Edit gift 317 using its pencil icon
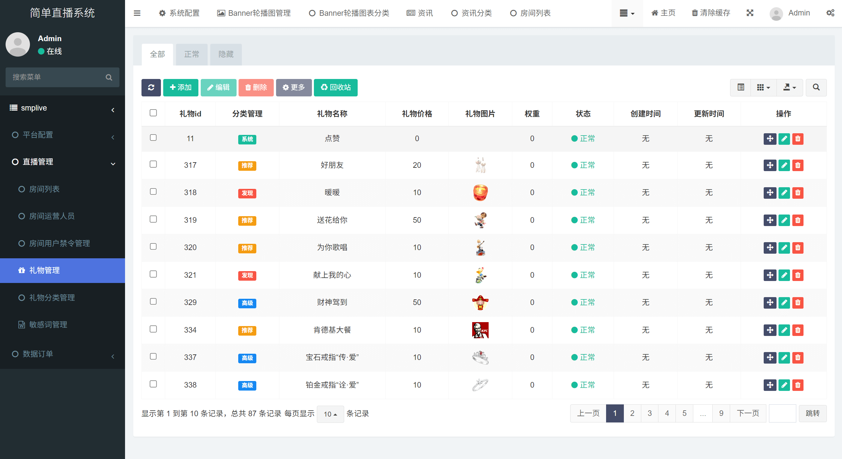842x459 pixels. 784,165
